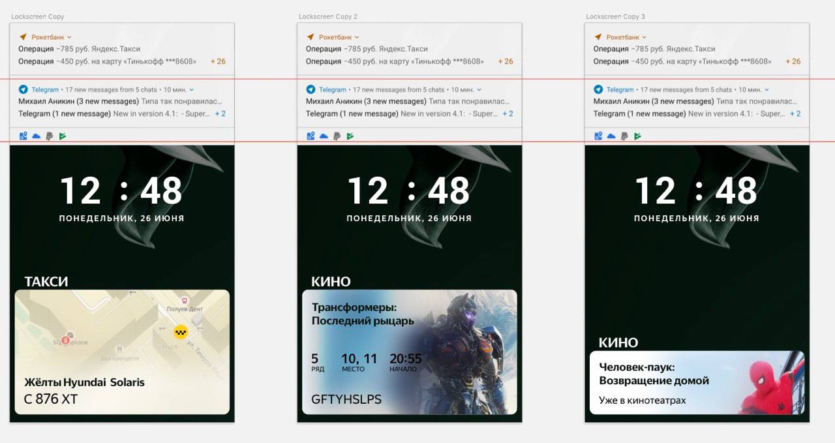835x443 pixels.
Task: Show +2 more Telegram messages on Человек-паук lockscreen
Action: pyautogui.click(x=795, y=114)
